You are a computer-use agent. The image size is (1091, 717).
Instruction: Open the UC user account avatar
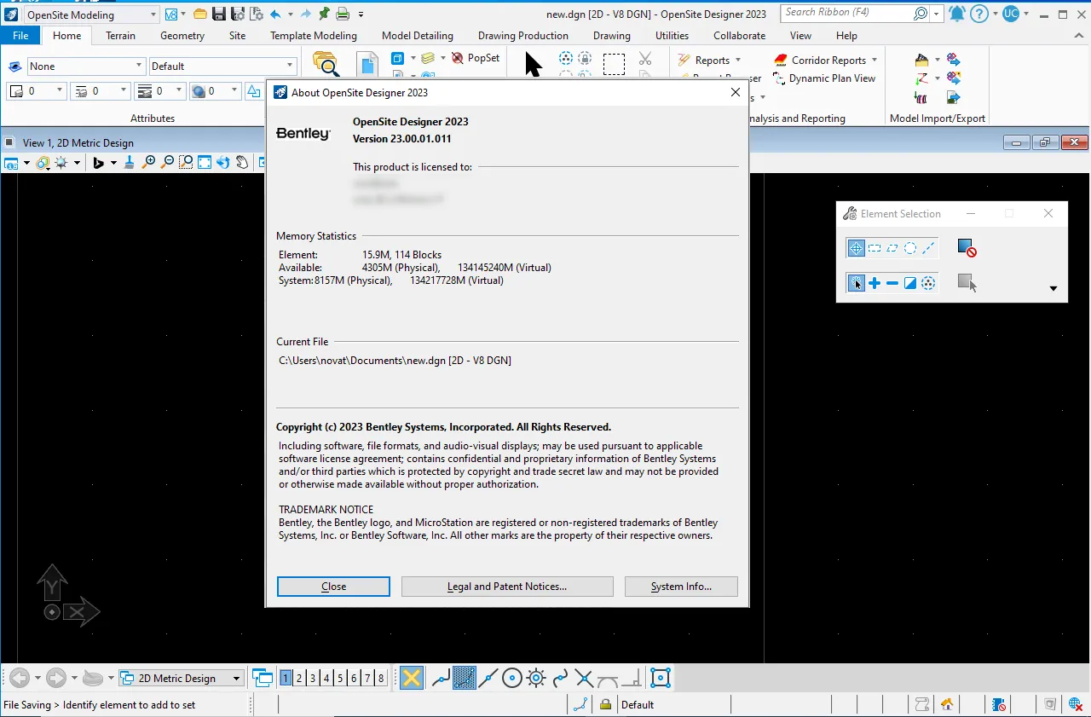(1011, 14)
